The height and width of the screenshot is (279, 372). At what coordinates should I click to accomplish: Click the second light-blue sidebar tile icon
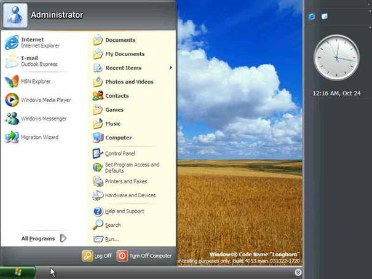tap(324, 17)
